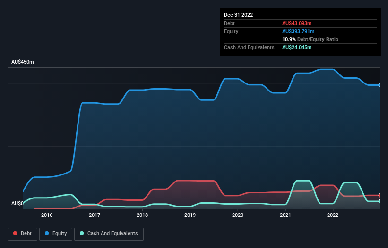
Task: Toggle Cash And Equivalents legend button
Action: [x=109, y=234]
